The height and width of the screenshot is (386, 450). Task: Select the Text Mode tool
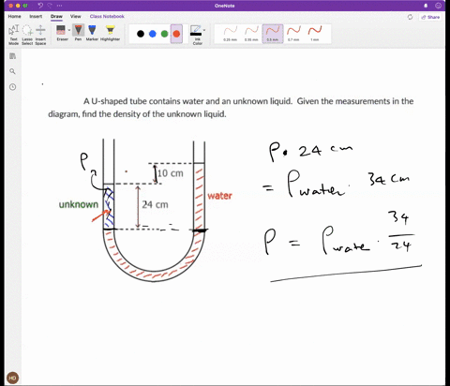(14, 35)
